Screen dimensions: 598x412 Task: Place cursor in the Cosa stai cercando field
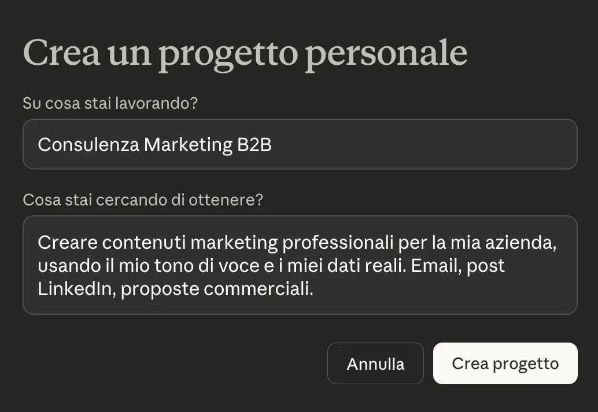click(x=300, y=265)
